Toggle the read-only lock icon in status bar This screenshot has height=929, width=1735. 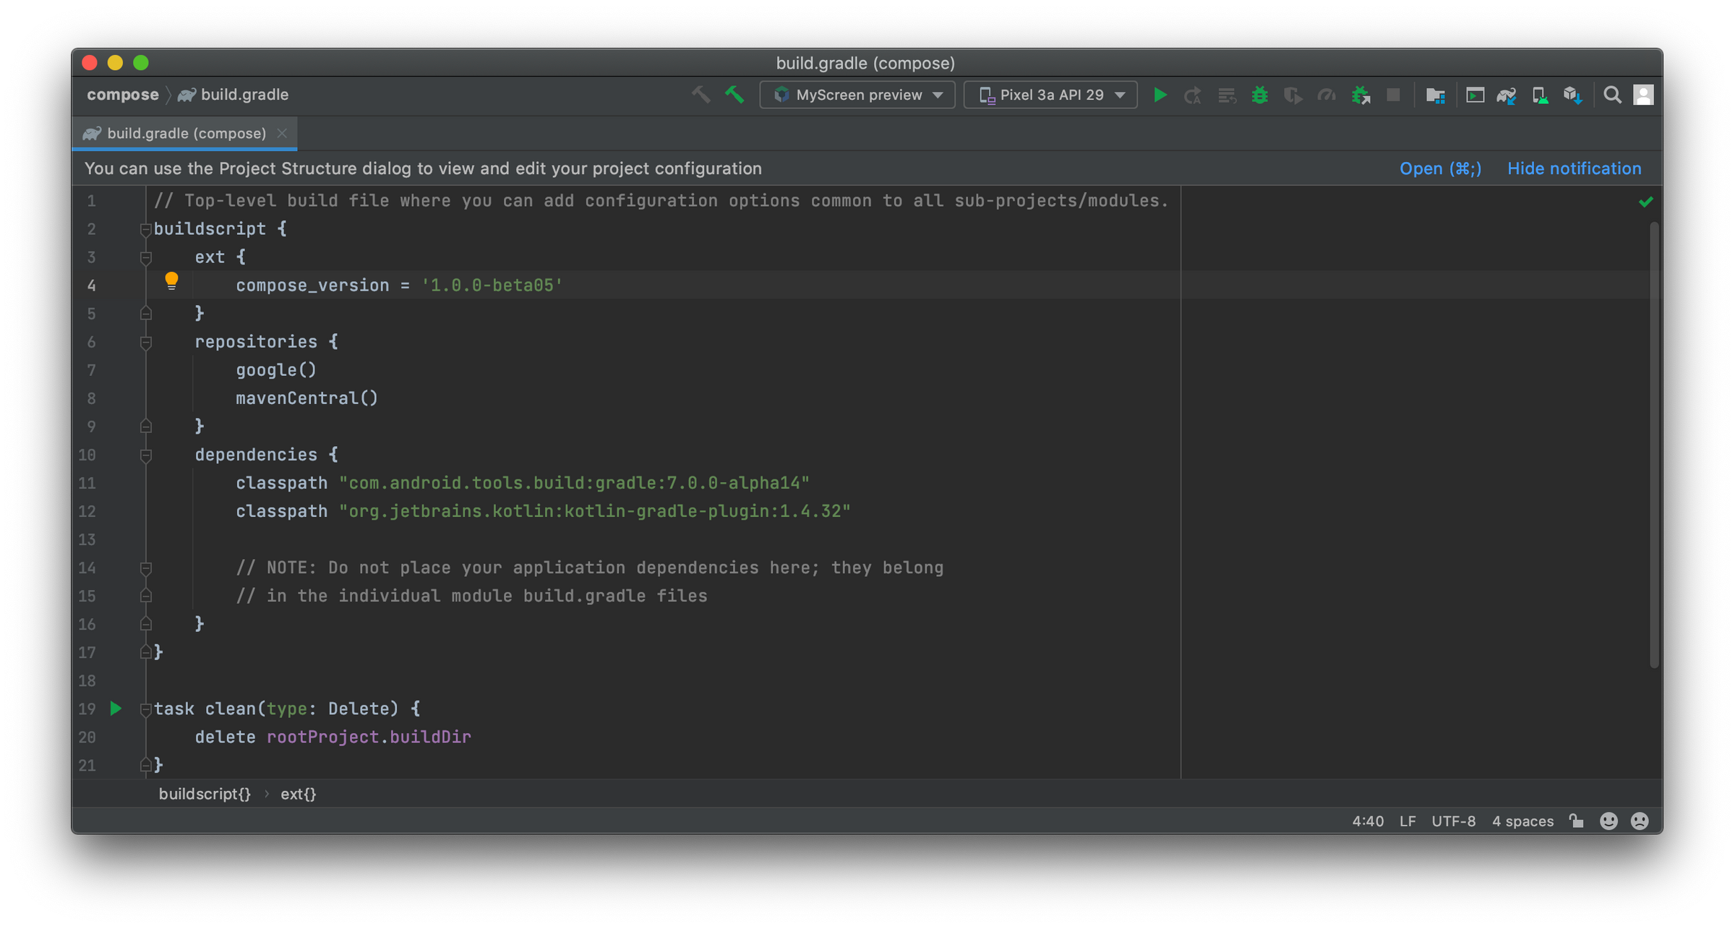pos(1577,821)
